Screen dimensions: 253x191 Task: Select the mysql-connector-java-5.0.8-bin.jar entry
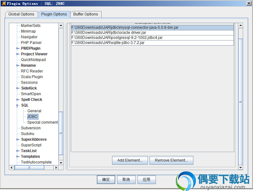tap(152, 28)
